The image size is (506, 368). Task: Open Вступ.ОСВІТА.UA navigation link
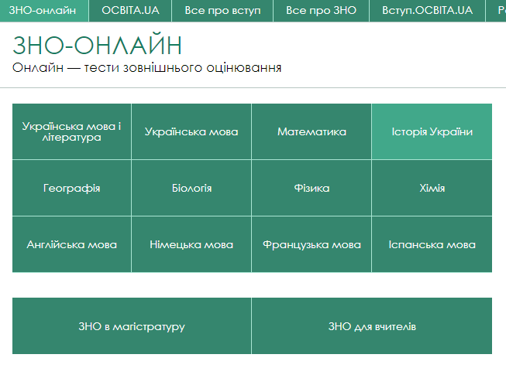tap(427, 11)
